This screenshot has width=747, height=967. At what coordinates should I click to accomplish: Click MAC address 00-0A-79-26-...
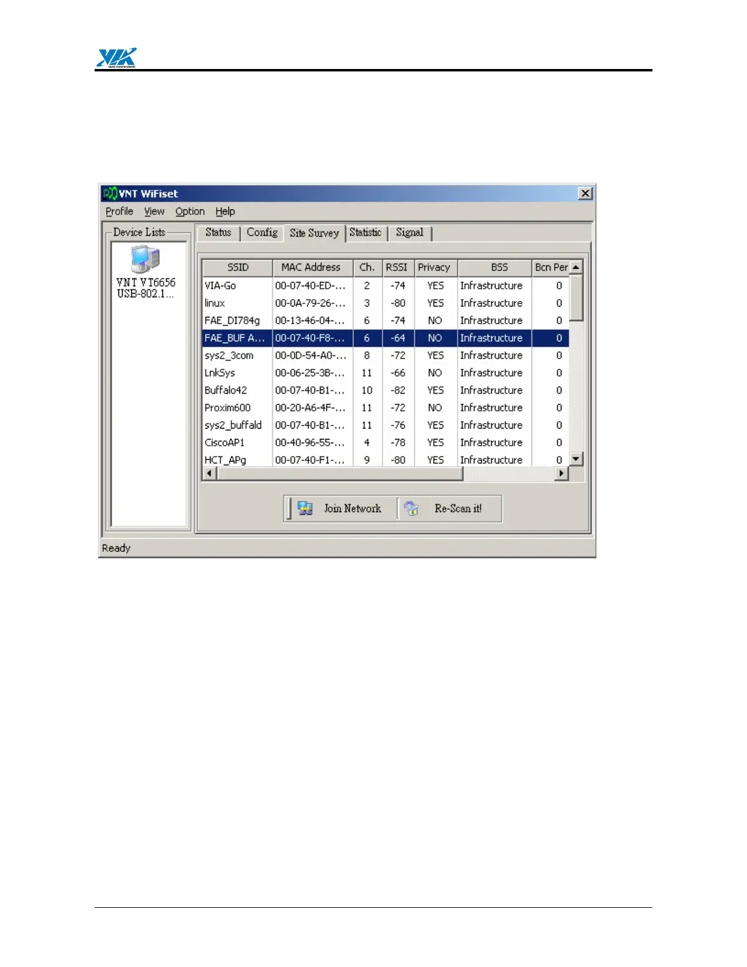pyautogui.click(x=311, y=303)
